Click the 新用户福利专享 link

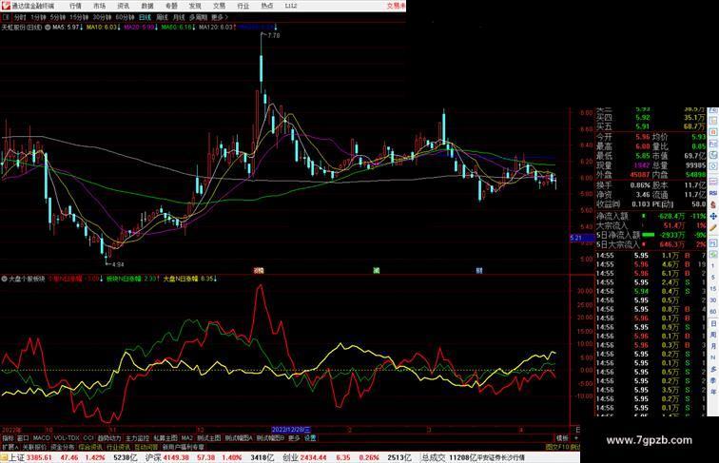(x=183, y=447)
